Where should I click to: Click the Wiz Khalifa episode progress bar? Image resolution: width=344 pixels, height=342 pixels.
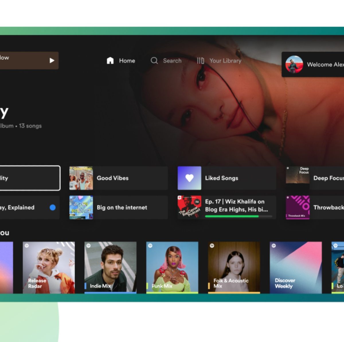[239, 216]
